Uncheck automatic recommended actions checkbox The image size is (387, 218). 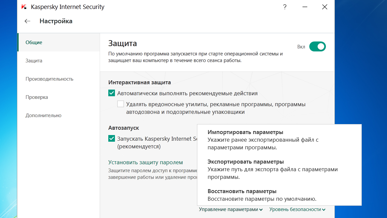coord(112,93)
